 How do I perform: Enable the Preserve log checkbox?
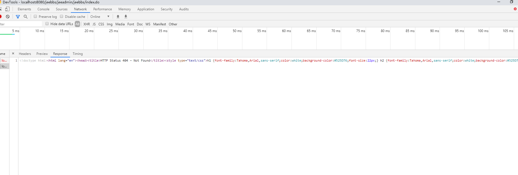pos(35,16)
